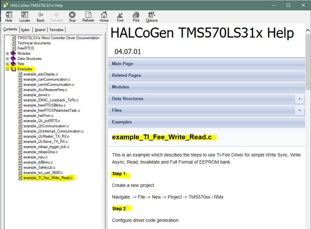Click page icon beside example_adcDisplay.c
Image resolution: width=311 pixels, height=229 pixels.
(20, 74)
